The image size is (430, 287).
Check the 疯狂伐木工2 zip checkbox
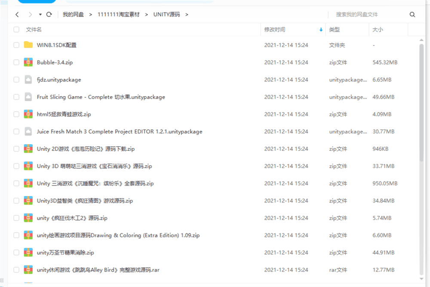[x=16, y=218]
